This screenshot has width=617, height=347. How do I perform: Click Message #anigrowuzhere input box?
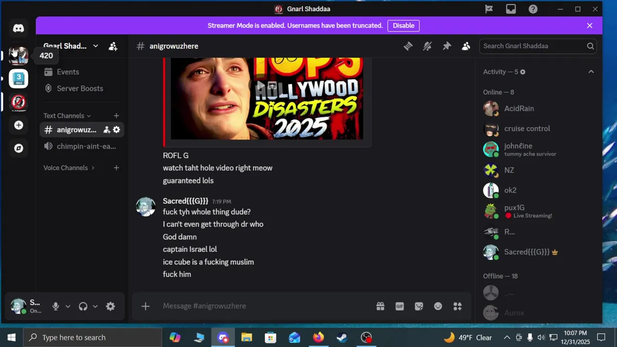pos(265,306)
